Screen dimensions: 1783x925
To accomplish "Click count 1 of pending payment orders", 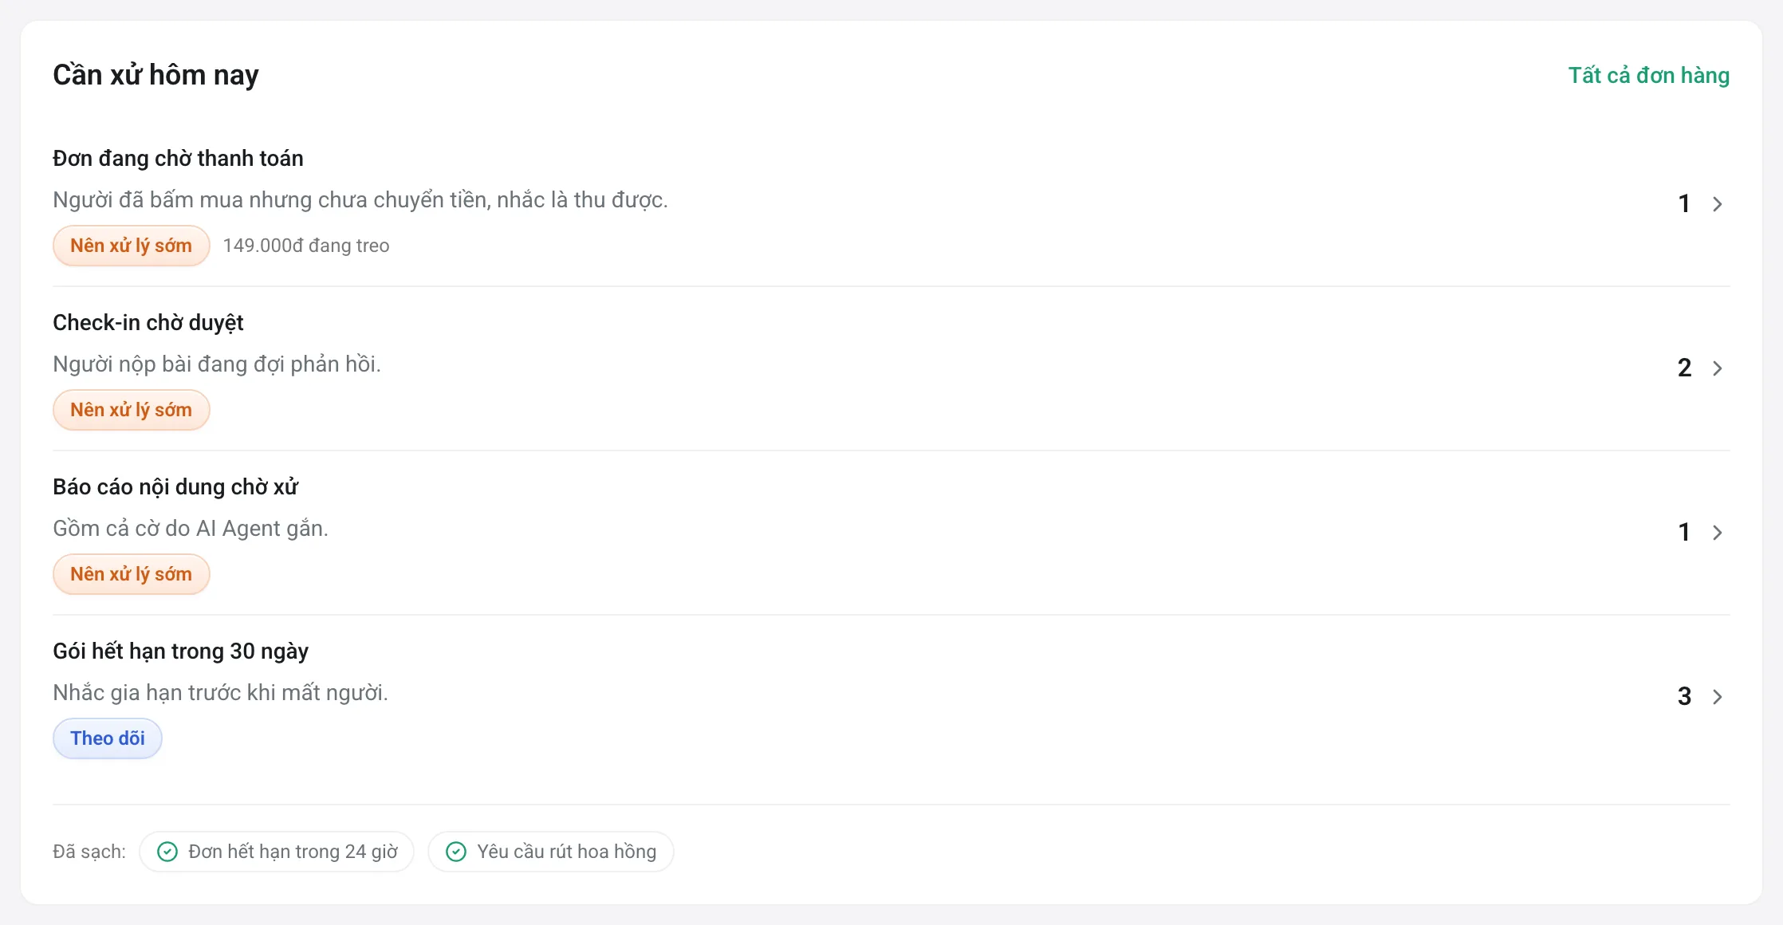I will point(1684,204).
